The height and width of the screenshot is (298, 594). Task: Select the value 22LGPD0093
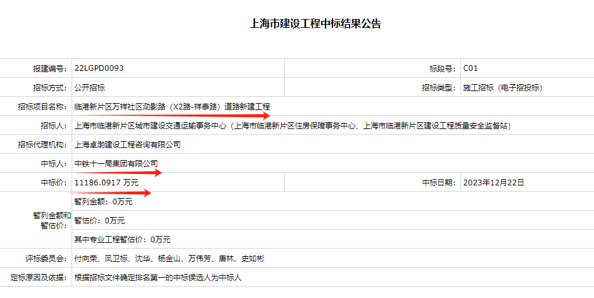click(x=99, y=68)
